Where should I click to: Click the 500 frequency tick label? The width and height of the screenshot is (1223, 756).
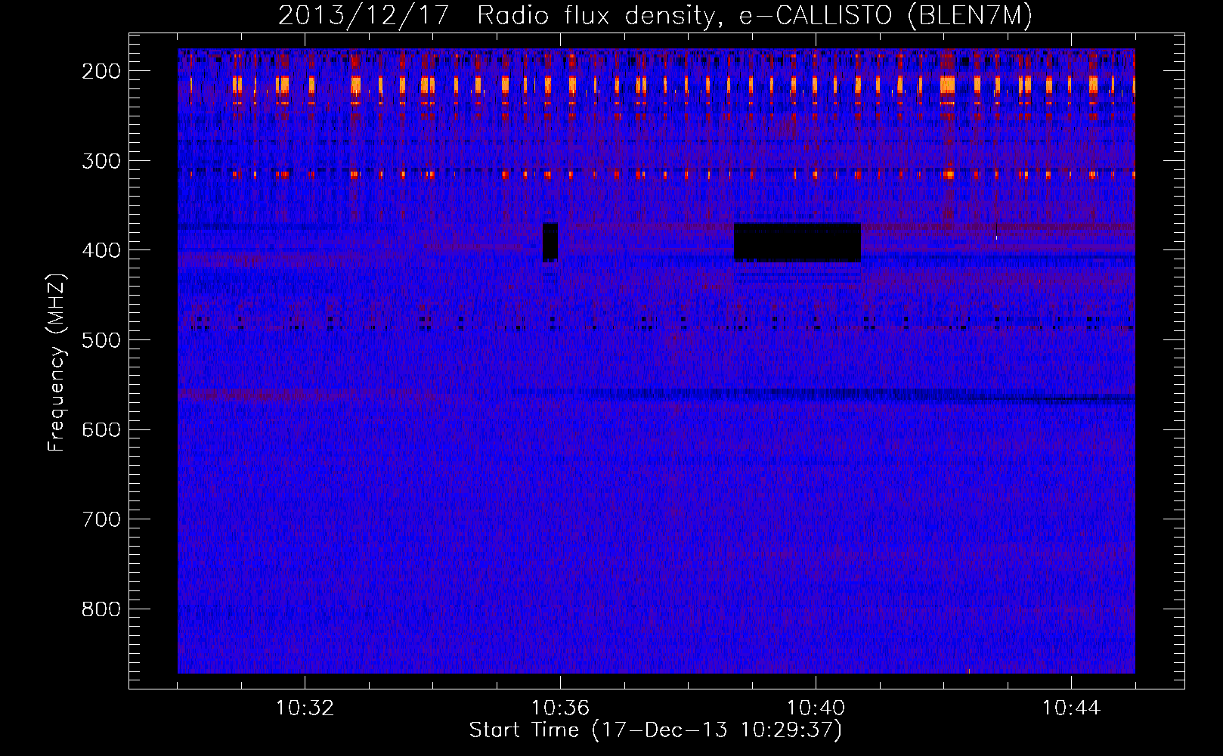(x=101, y=340)
